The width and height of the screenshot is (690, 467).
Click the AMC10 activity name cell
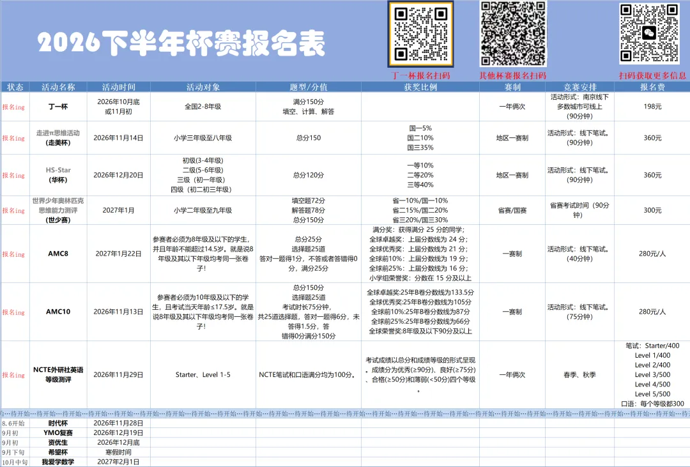coord(58,312)
